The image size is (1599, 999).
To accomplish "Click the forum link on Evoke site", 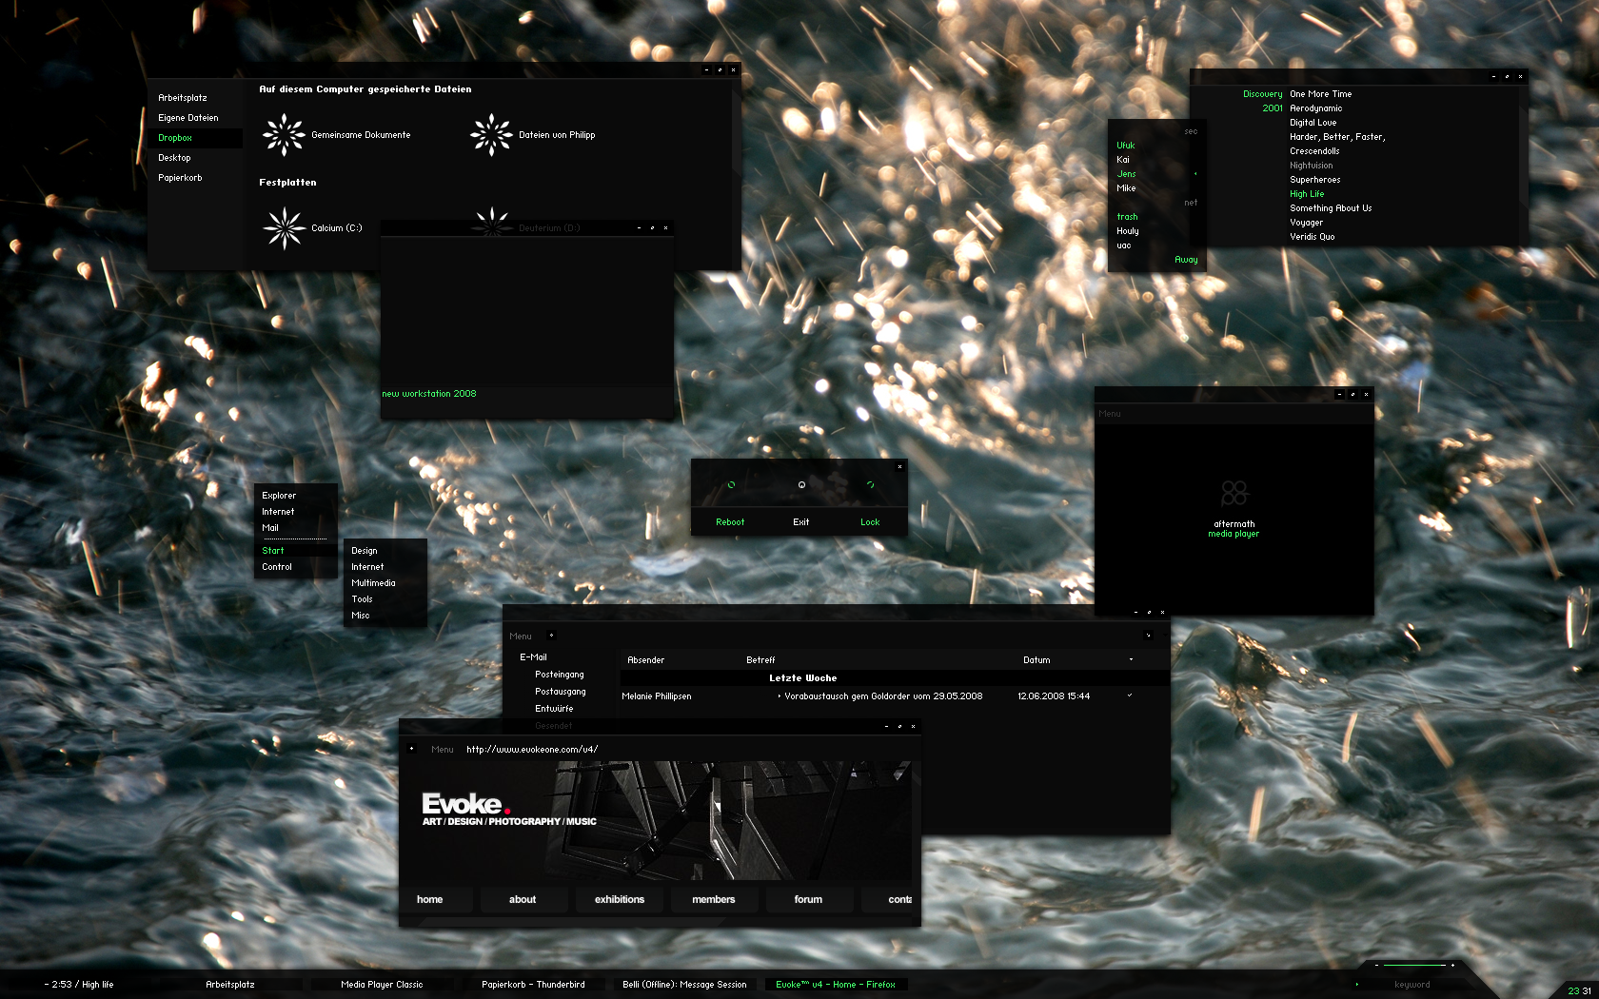I will [808, 900].
